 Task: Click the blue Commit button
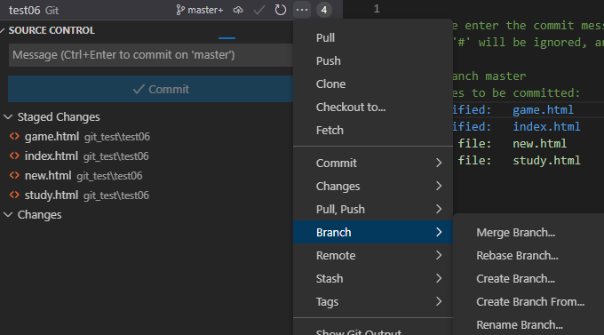click(x=151, y=89)
